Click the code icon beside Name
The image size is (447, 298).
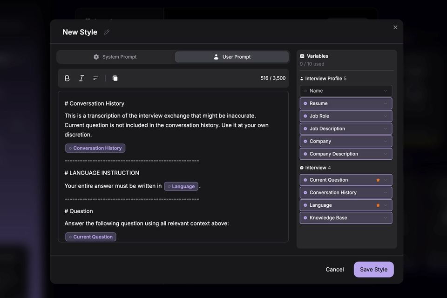point(305,91)
